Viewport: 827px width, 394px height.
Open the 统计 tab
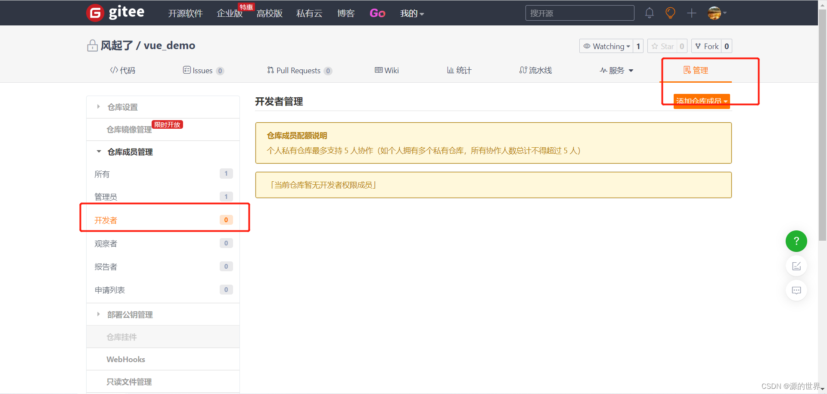(x=459, y=70)
